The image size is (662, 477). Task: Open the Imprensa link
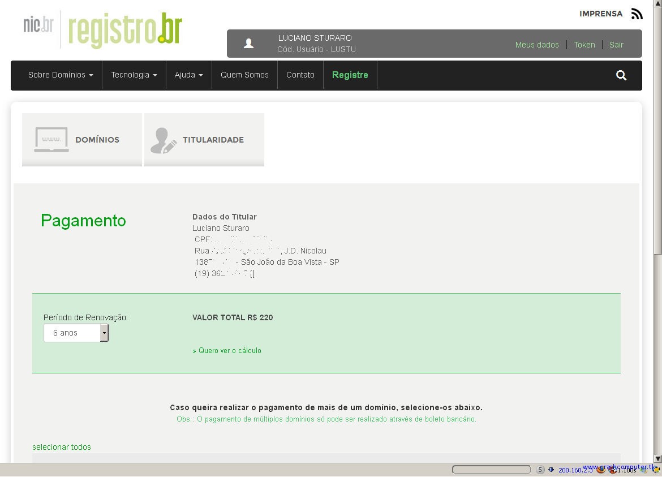point(601,14)
